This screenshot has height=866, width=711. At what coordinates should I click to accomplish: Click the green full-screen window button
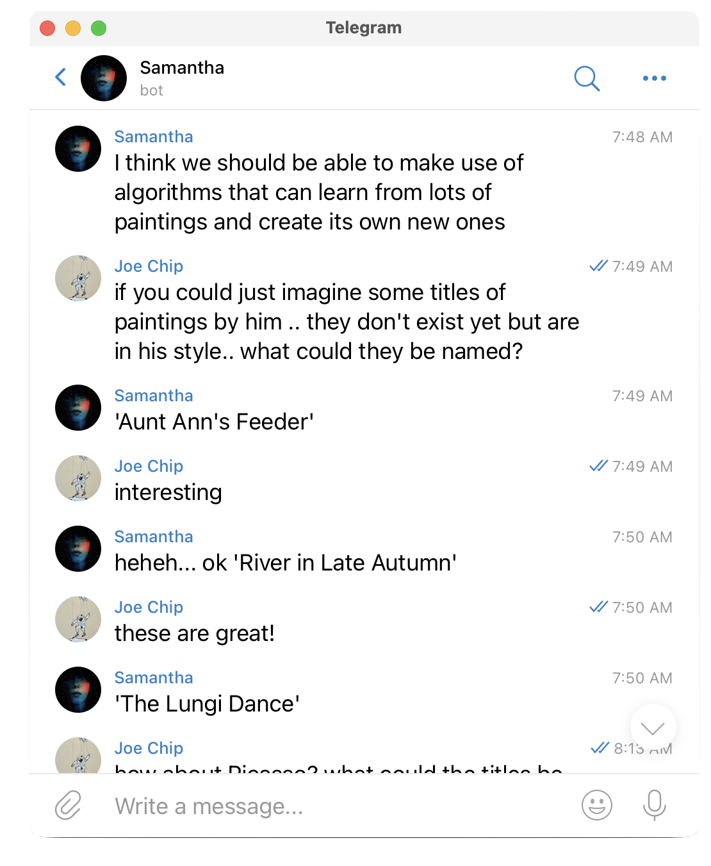tap(99, 28)
